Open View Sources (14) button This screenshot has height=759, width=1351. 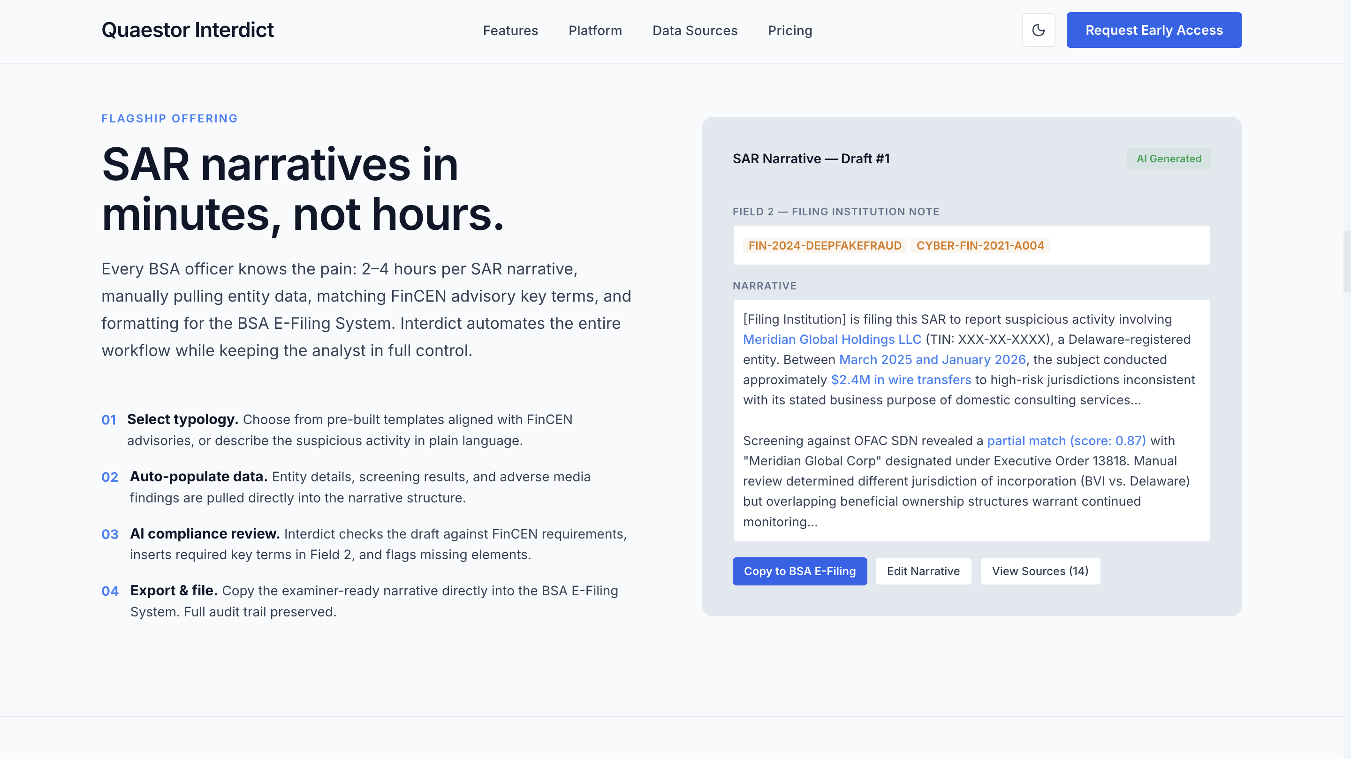[x=1040, y=571]
